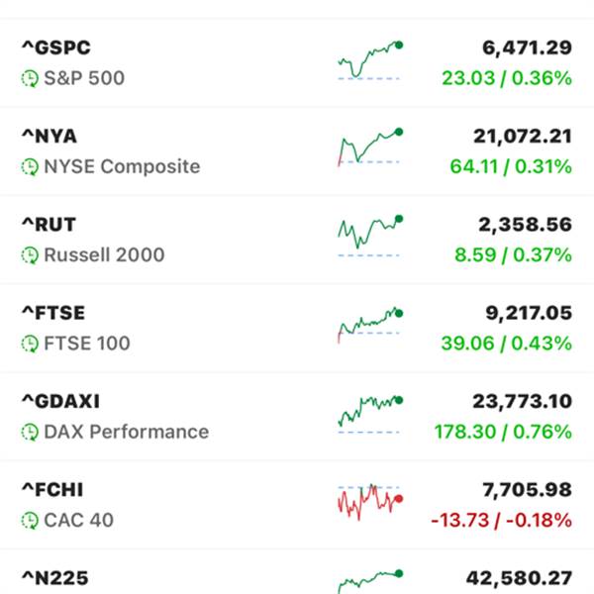Open the ^NYA sparkline chart

pyautogui.click(x=370, y=147)
